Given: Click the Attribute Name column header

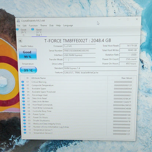Looking at the screenshot, I should pos(38,78).
